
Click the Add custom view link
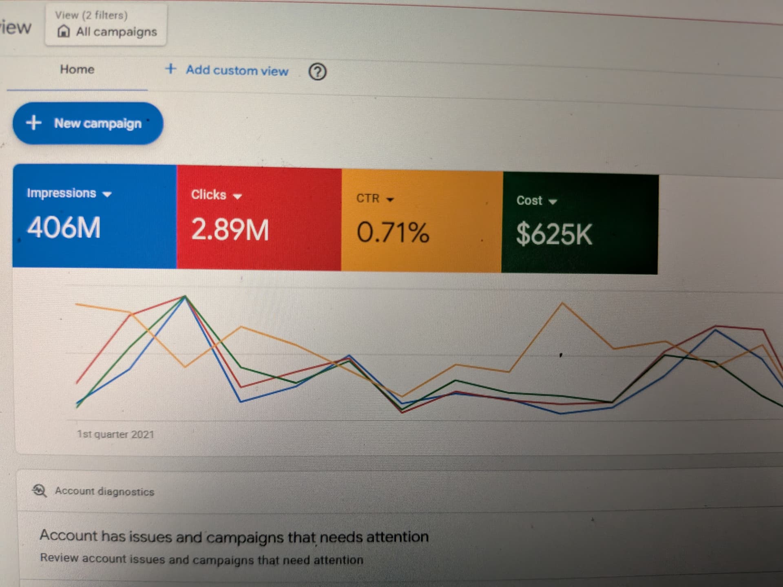coord(237,71)
